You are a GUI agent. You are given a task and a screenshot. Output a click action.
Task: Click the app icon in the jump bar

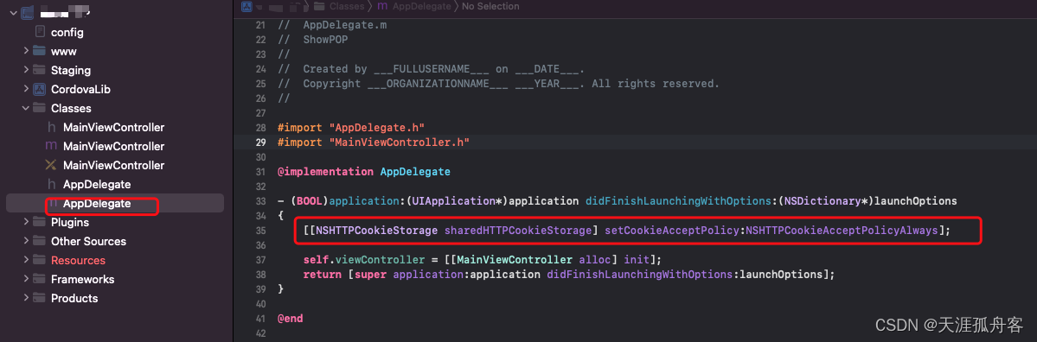[246, 6]
